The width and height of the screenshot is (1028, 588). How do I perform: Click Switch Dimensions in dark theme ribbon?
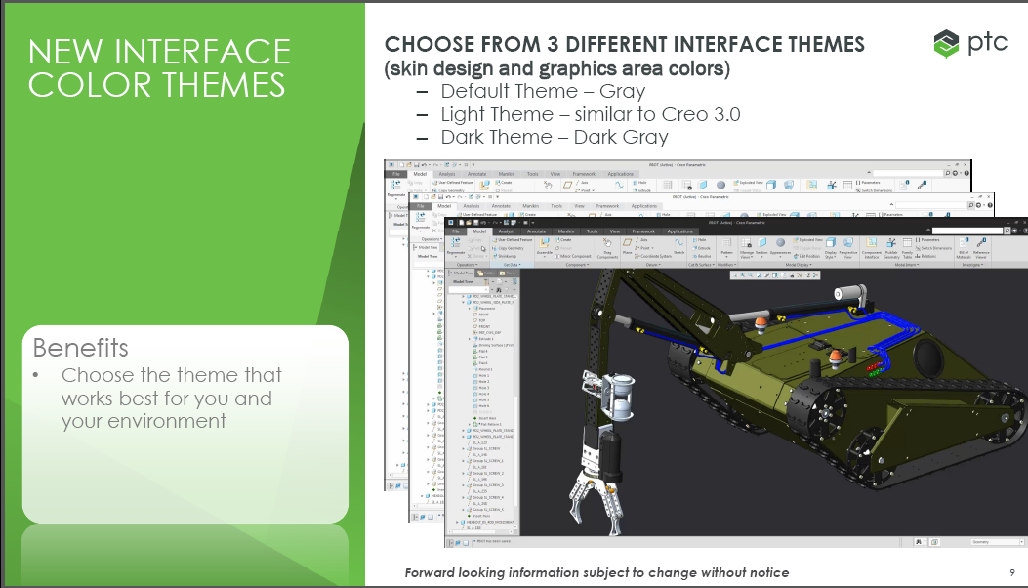coord(933,248)
